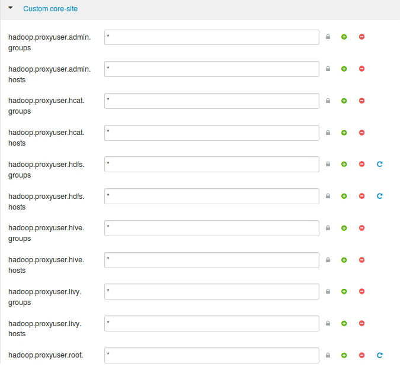Screen dimensions: 400x367
Task: Undo changes to hadoop.proxyuser.hdfs.groups
Action: [380, 164]
